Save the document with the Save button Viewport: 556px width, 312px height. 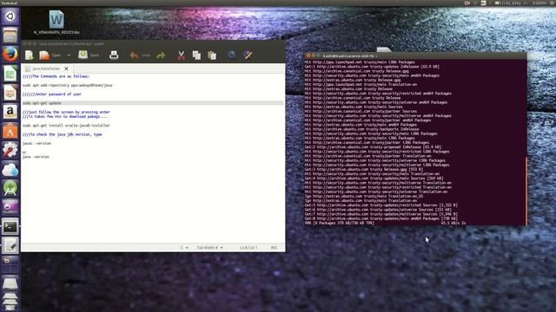(x=89, y=55)
